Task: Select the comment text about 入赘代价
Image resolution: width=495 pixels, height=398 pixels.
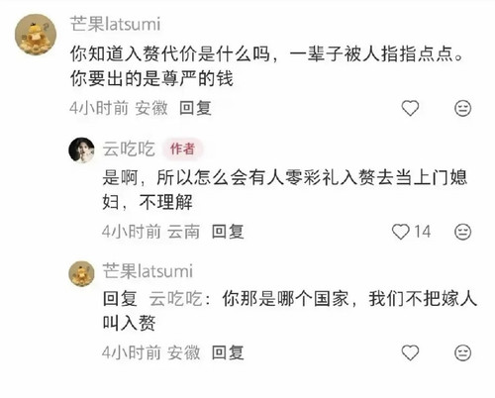Action: (267, 66)
